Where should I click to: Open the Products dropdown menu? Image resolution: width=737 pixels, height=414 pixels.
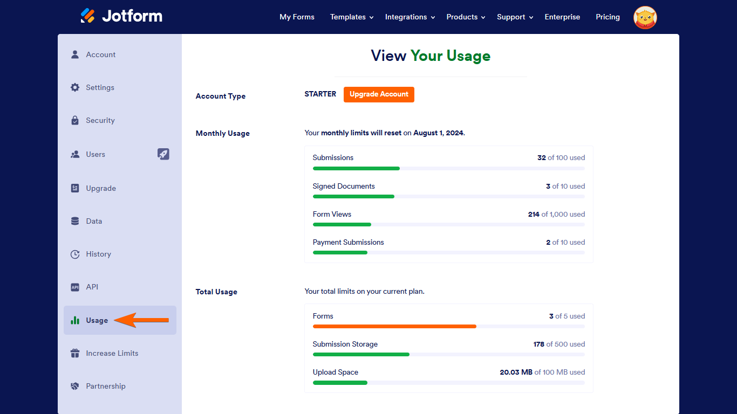tap(466, 17)
